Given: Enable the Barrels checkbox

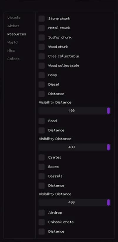Looking at the screenshot, I should (41, 176).
